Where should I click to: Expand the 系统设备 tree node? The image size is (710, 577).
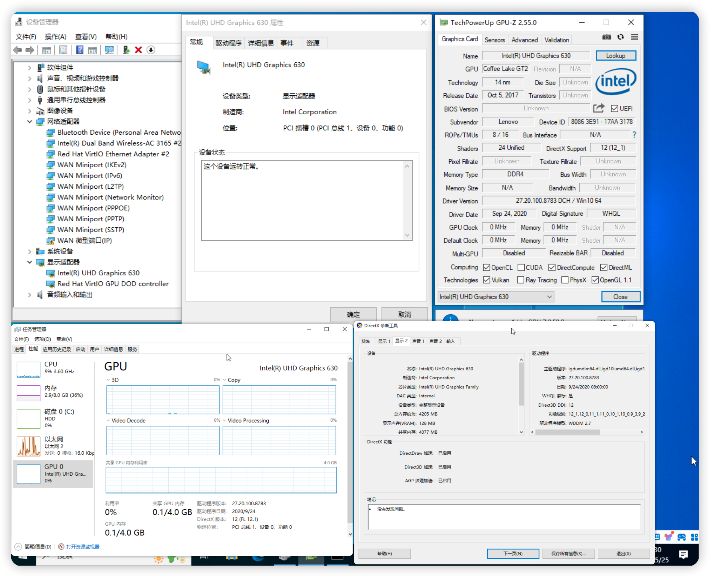(x=30, y=252)
